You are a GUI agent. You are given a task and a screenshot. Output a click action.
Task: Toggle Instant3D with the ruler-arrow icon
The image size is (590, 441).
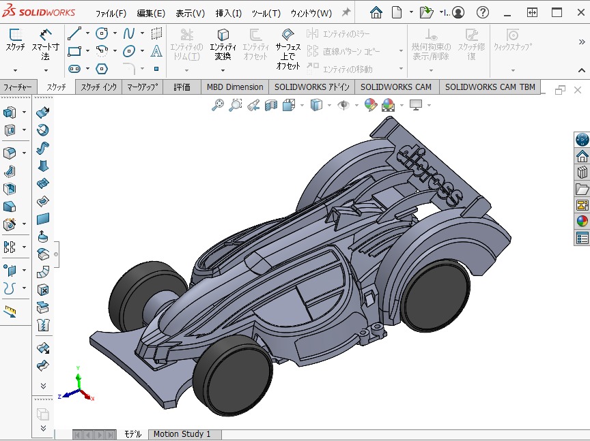pos(10,311)
